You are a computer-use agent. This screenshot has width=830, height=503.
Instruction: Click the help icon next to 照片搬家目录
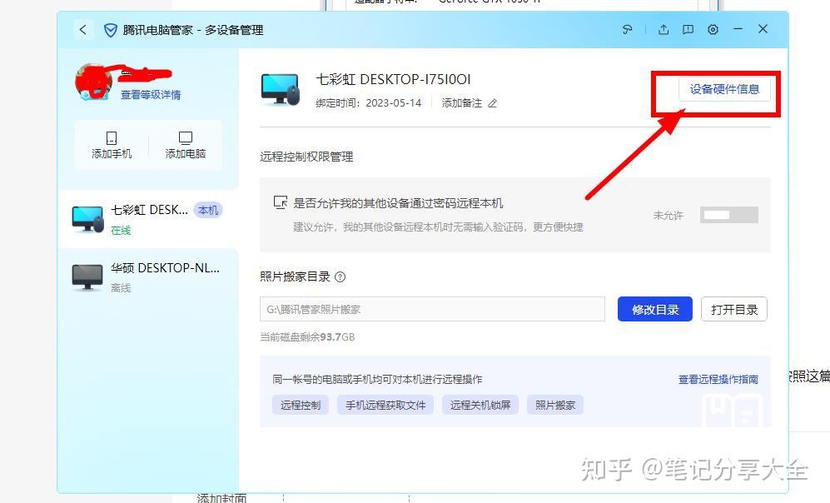pos(340,277)
